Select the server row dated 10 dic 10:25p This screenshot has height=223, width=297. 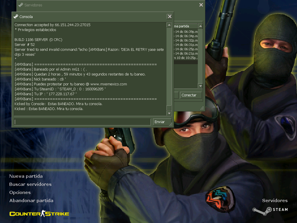click(x=186, y=58)
